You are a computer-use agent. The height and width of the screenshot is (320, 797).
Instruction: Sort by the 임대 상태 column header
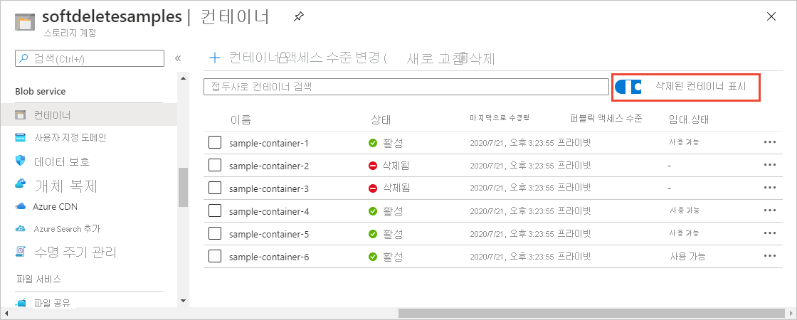click(x=689, y=119)
